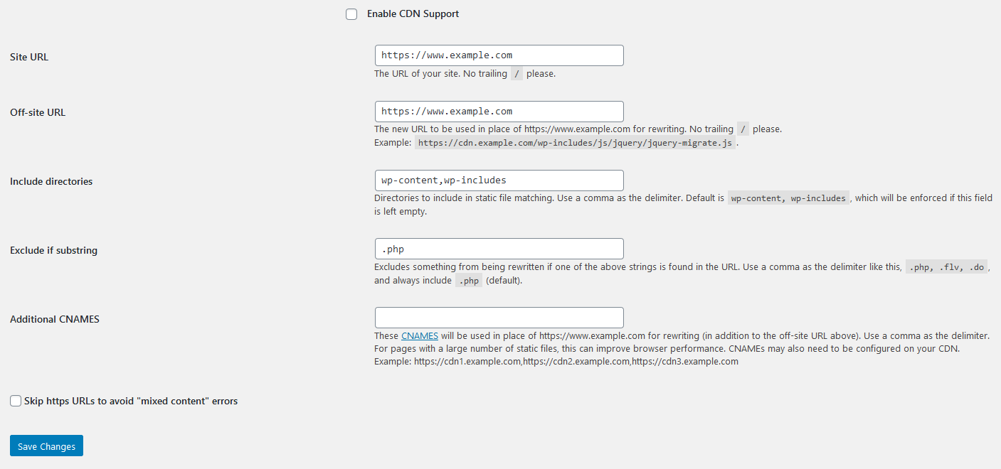Image resolution: width=1001 pixels, height=469 pixels.
Task: Focus the empty Additional CNAMES field
Action: click(499, 318)
